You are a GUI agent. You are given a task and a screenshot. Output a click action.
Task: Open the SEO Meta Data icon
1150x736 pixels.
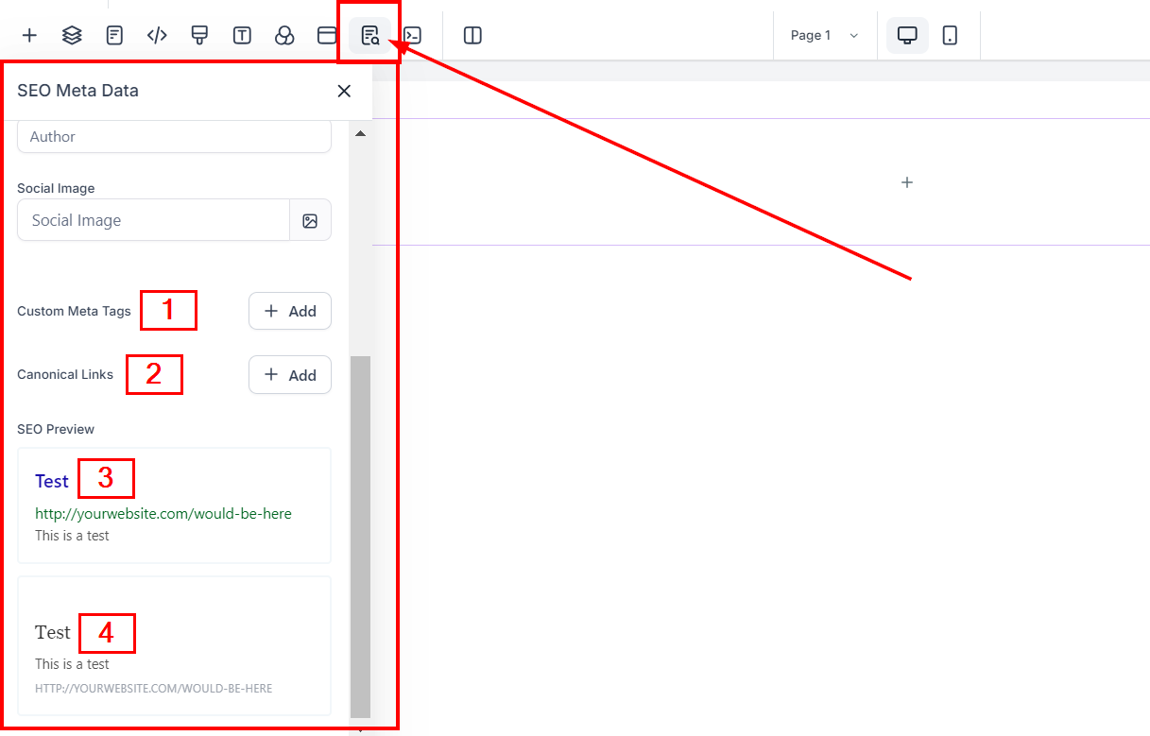coord(369,36)
